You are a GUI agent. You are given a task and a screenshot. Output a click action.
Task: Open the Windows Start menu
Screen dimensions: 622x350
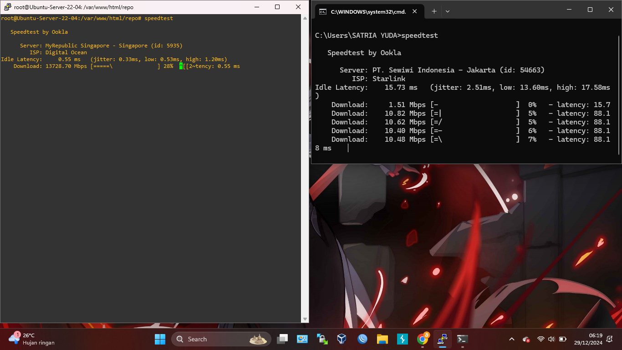pyautogui.click(x=160, y=339)
